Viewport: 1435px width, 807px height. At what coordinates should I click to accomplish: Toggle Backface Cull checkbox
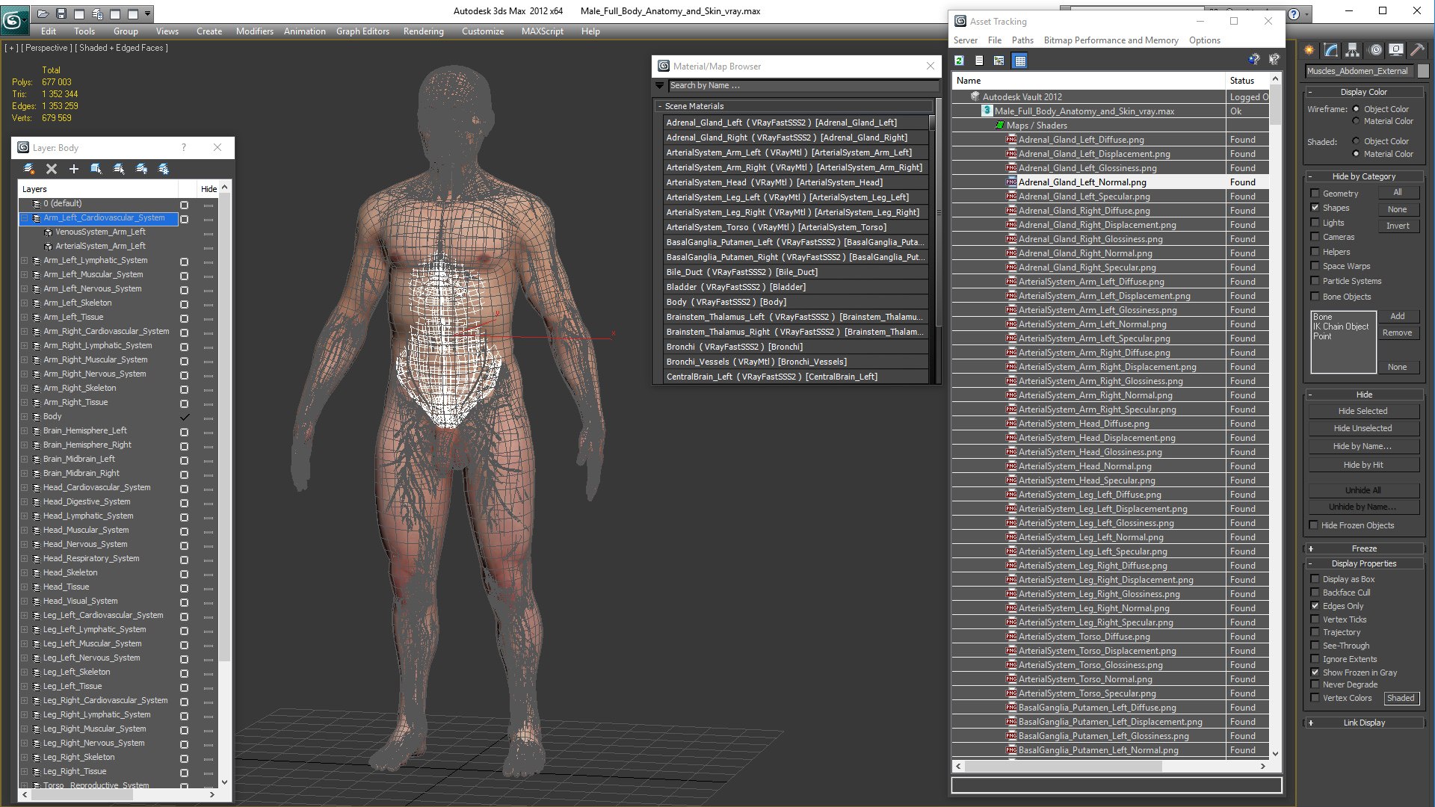pos(1315,593)
